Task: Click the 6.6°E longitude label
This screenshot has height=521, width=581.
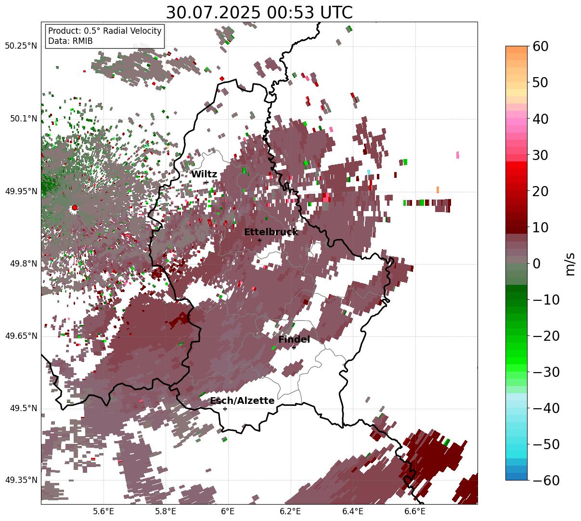Action: pyautogui.click(x=414, y=511)
